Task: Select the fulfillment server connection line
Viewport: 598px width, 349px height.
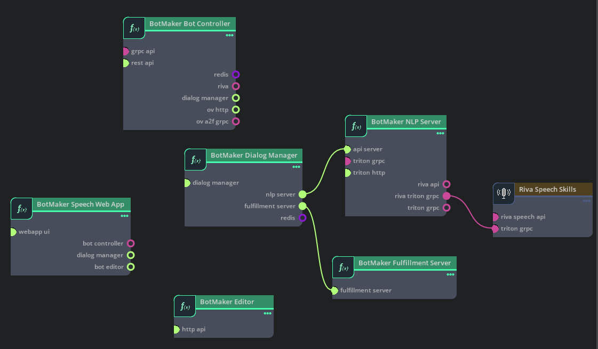Action: coord(318,248)
